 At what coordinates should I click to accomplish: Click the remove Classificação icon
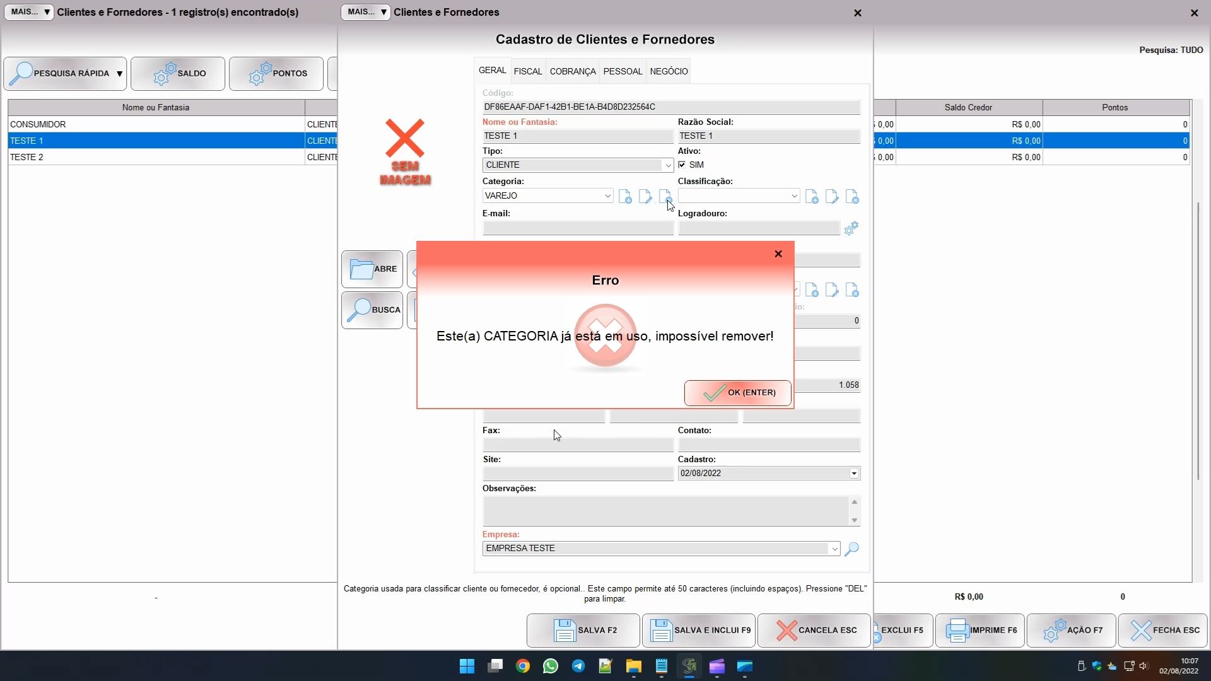click(x=852, y=197)
